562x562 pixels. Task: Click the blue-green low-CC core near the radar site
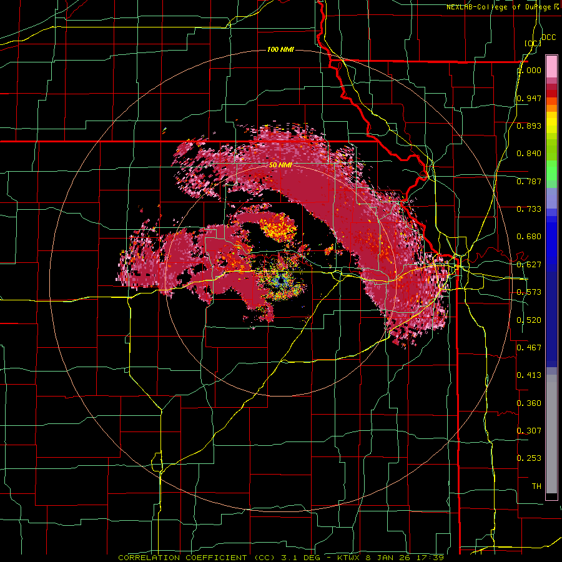point(280,280)
